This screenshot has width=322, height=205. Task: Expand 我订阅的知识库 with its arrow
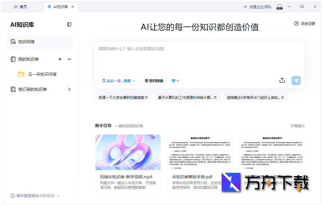coord(69,89)
